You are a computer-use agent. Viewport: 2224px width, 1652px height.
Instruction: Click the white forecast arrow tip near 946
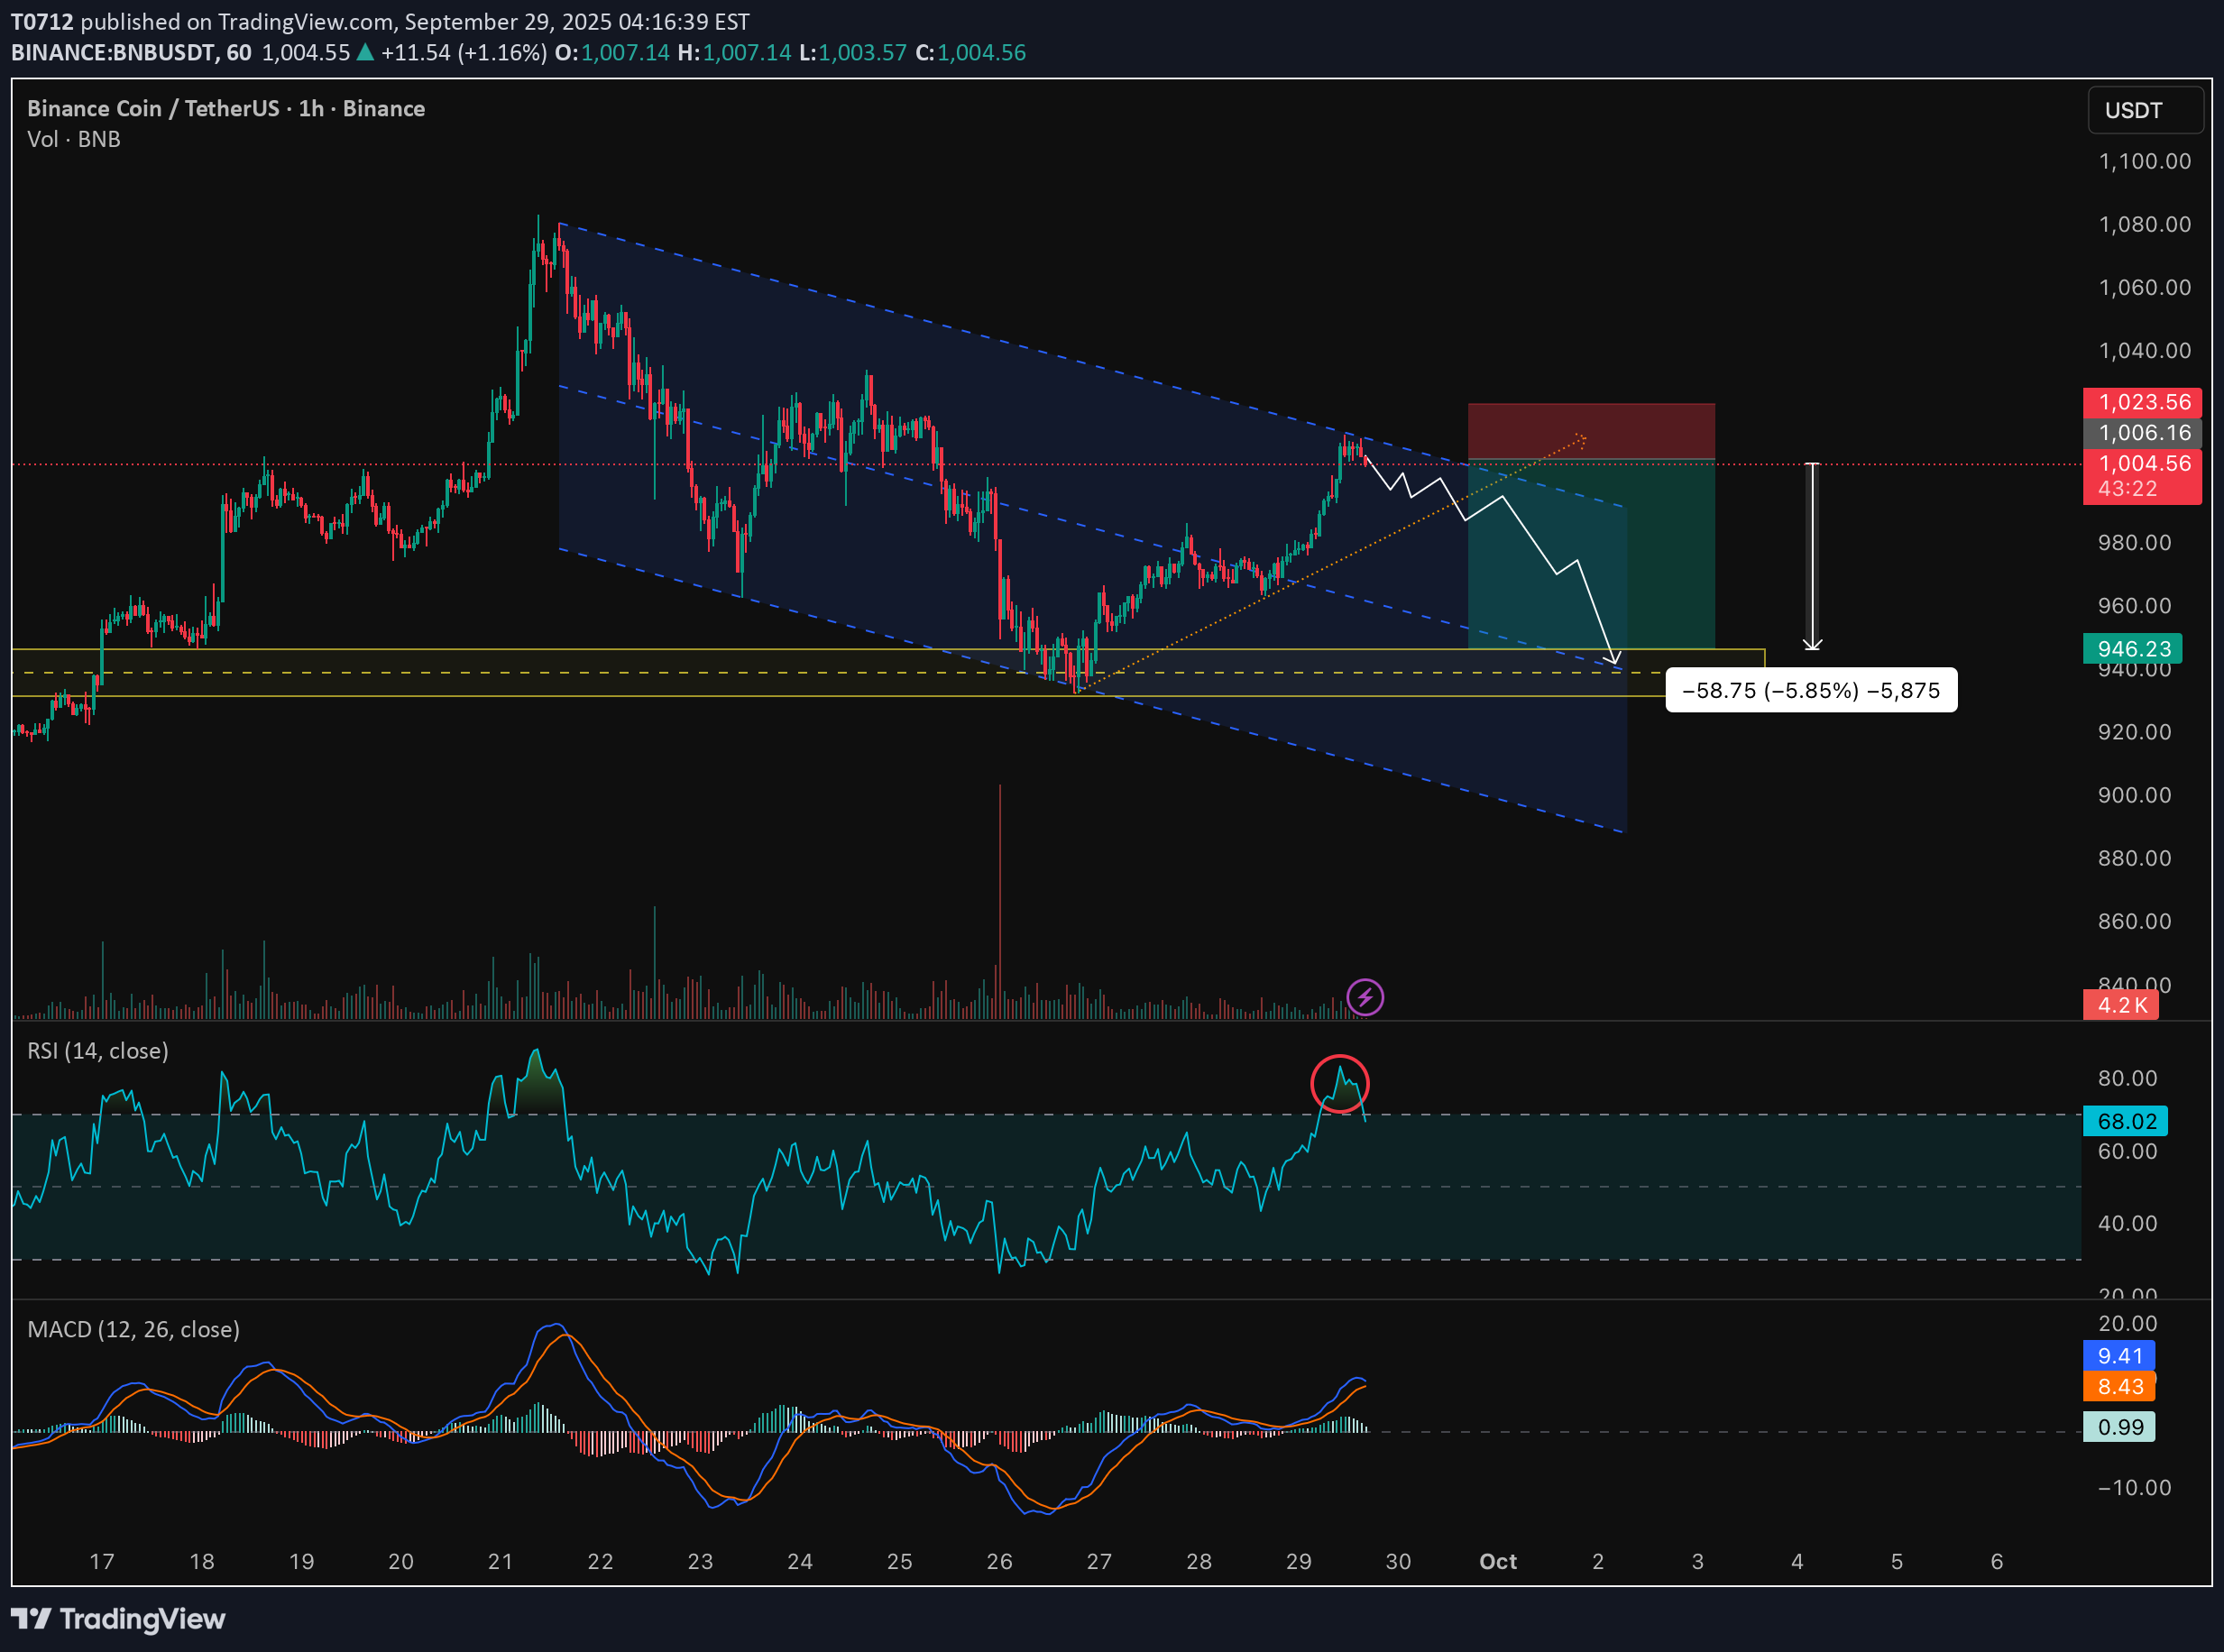[x=1614, y=660]
